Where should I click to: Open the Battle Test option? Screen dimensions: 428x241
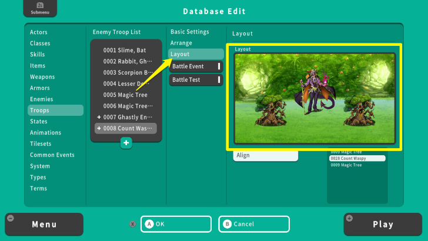tap(196, 80)
